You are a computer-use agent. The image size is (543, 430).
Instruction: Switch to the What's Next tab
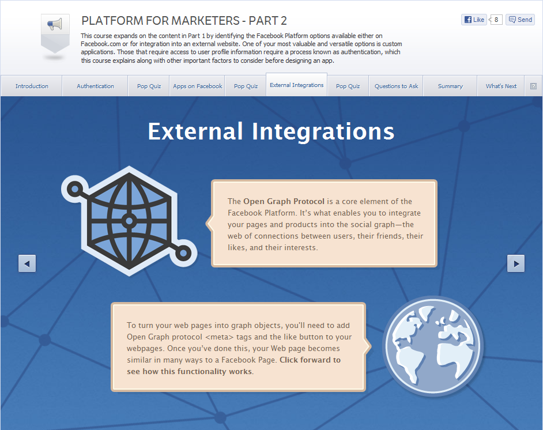click(501, 86)
